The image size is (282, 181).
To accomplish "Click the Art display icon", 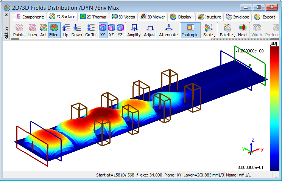I will tap(43, 30).
